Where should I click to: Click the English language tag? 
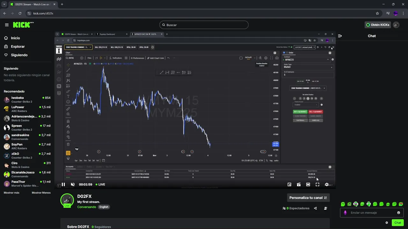(x=104, y=207)
